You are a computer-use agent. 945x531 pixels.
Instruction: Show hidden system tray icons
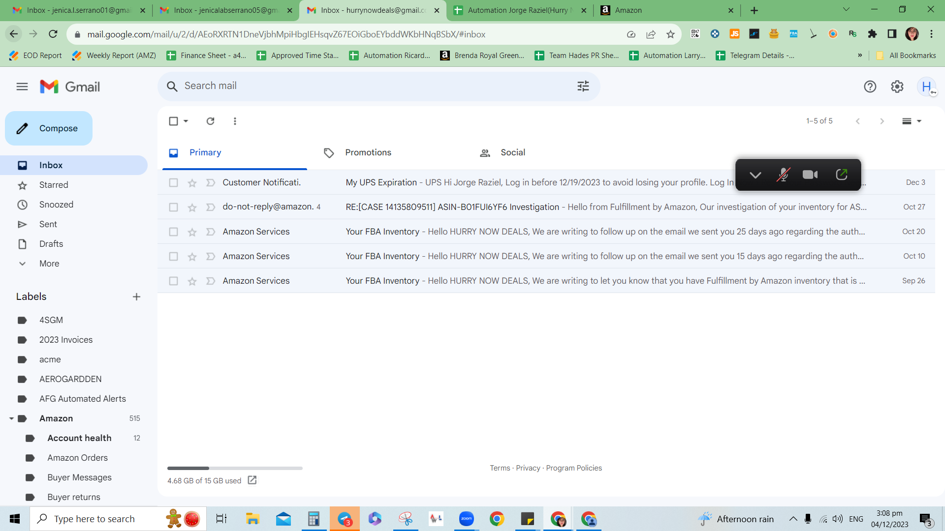pos(793,519)
